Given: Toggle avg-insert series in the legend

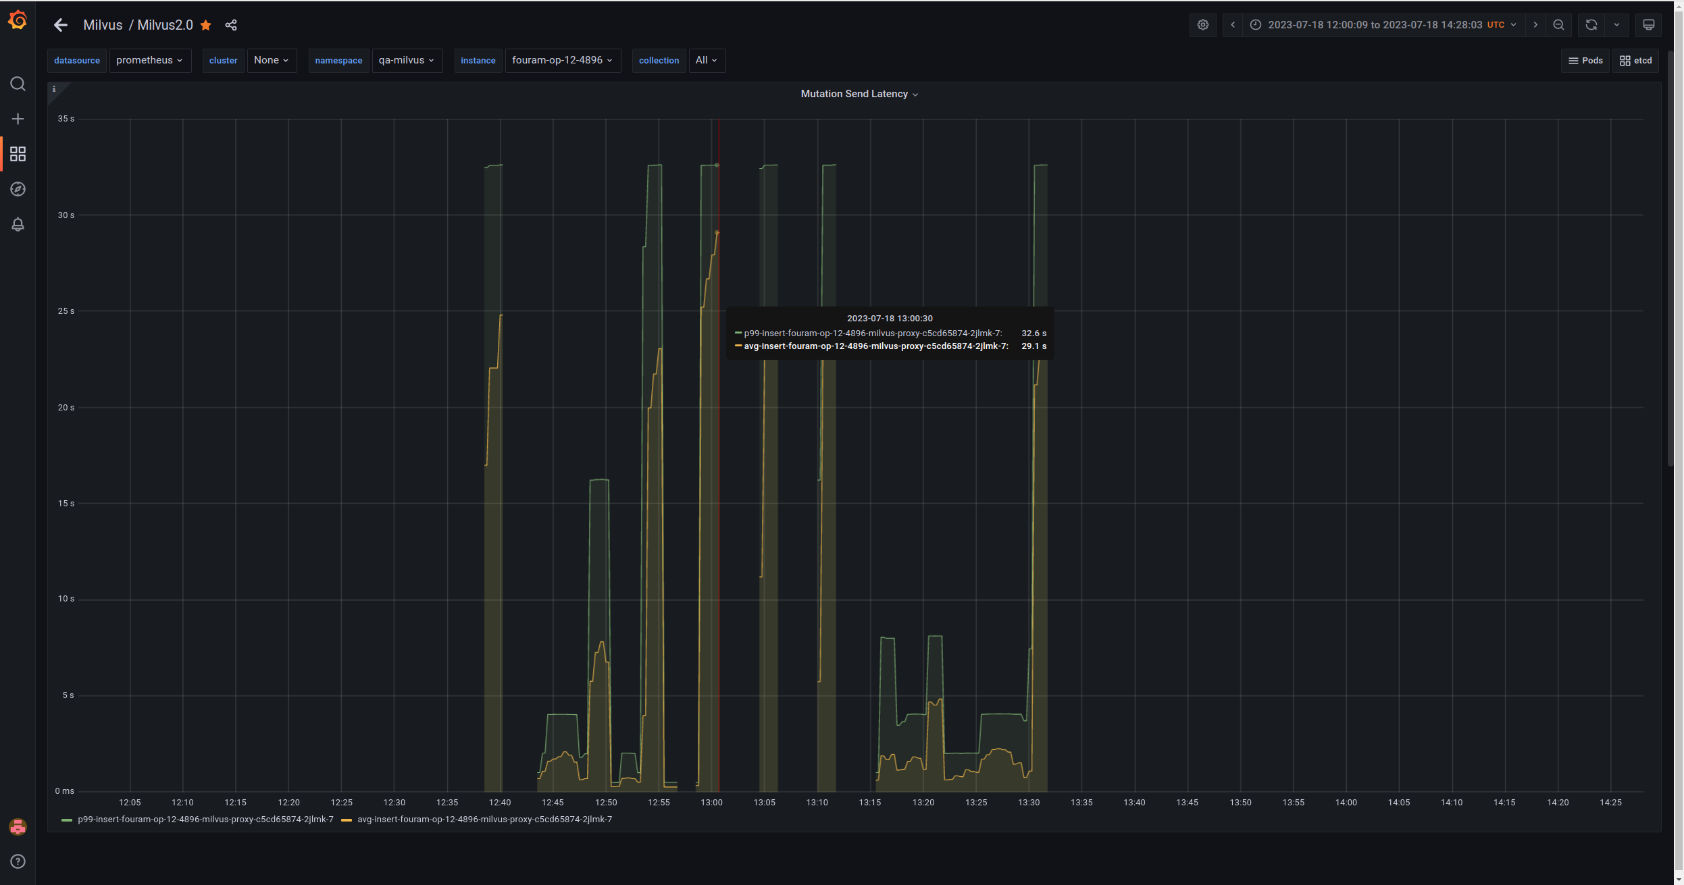Looking at the screenshot, I should pyautogui.click(x=484, y=820).
